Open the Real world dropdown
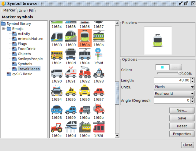The image size is (196, 151). pyautogui.click(x=174, y=94)
